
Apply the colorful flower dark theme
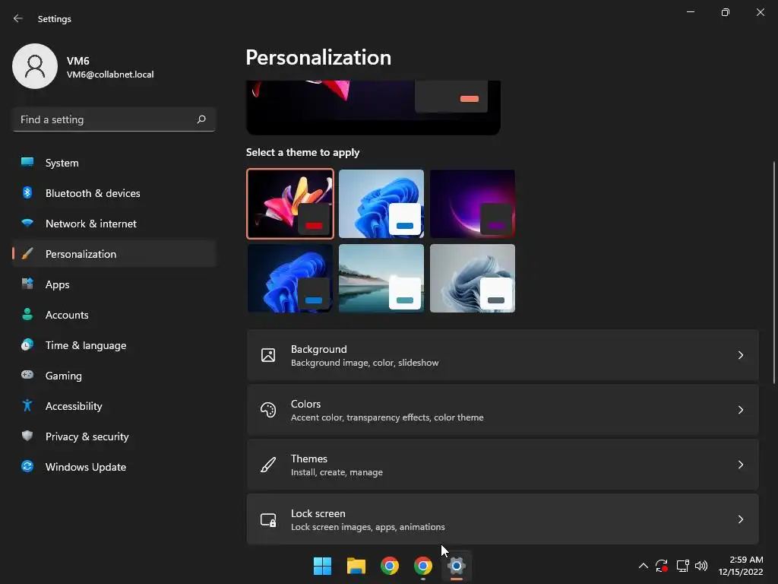click(290, 204)
